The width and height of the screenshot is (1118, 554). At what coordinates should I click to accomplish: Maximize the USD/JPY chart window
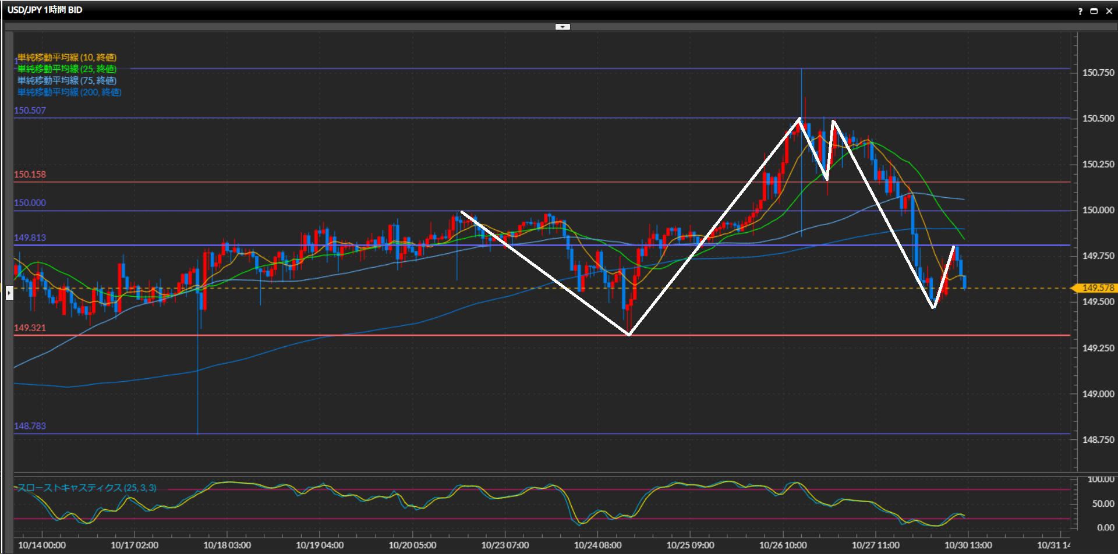1094,11
